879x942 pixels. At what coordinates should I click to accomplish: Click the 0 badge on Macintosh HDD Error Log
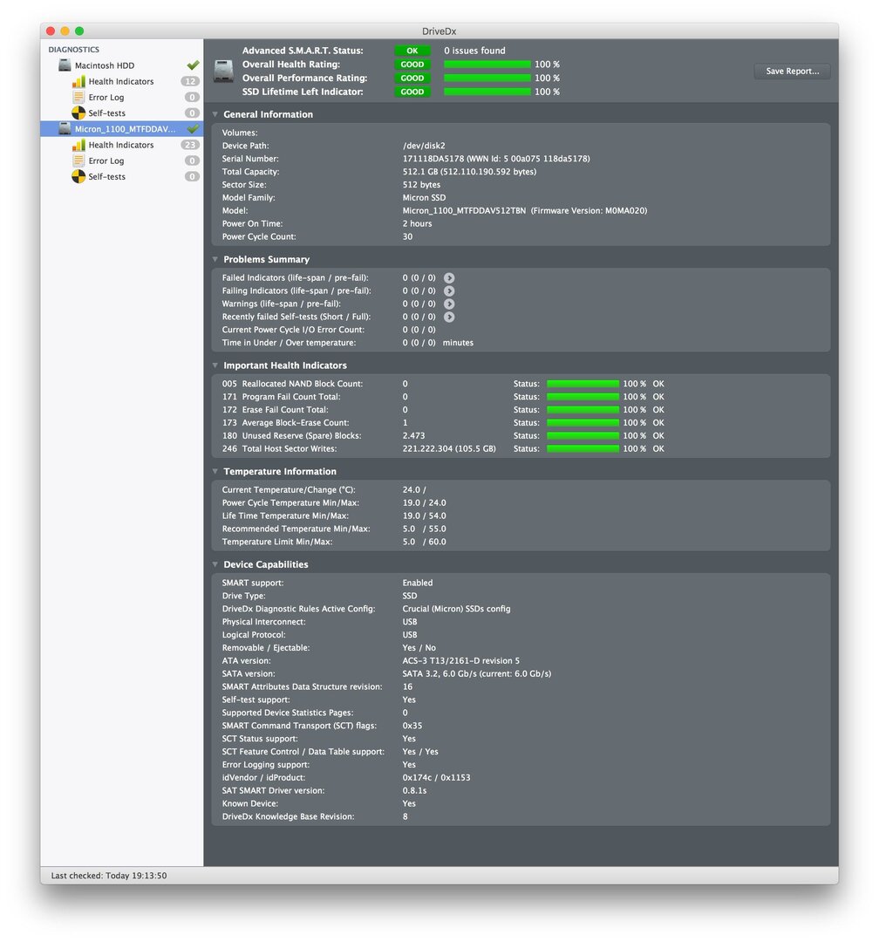pyautogui.click(x=192, y=98)
